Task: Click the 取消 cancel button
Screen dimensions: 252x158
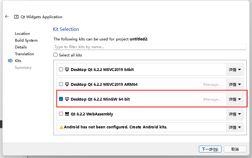Action: coord(235,149)
